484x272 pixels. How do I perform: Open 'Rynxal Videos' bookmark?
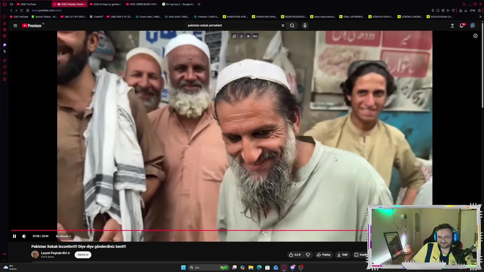point(44,17)
